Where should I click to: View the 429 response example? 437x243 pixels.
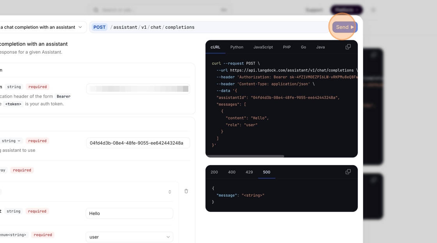[x=249, y=172]
